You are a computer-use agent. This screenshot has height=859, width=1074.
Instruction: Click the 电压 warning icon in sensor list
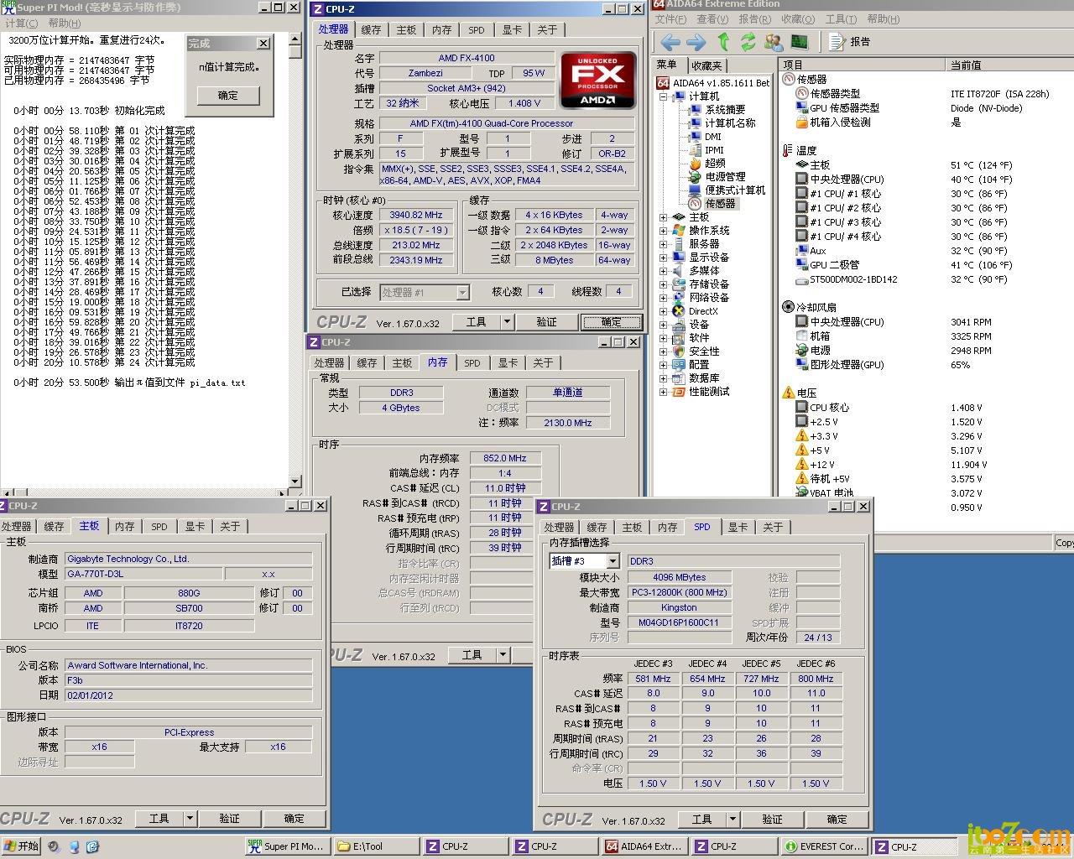click(788, 393)
